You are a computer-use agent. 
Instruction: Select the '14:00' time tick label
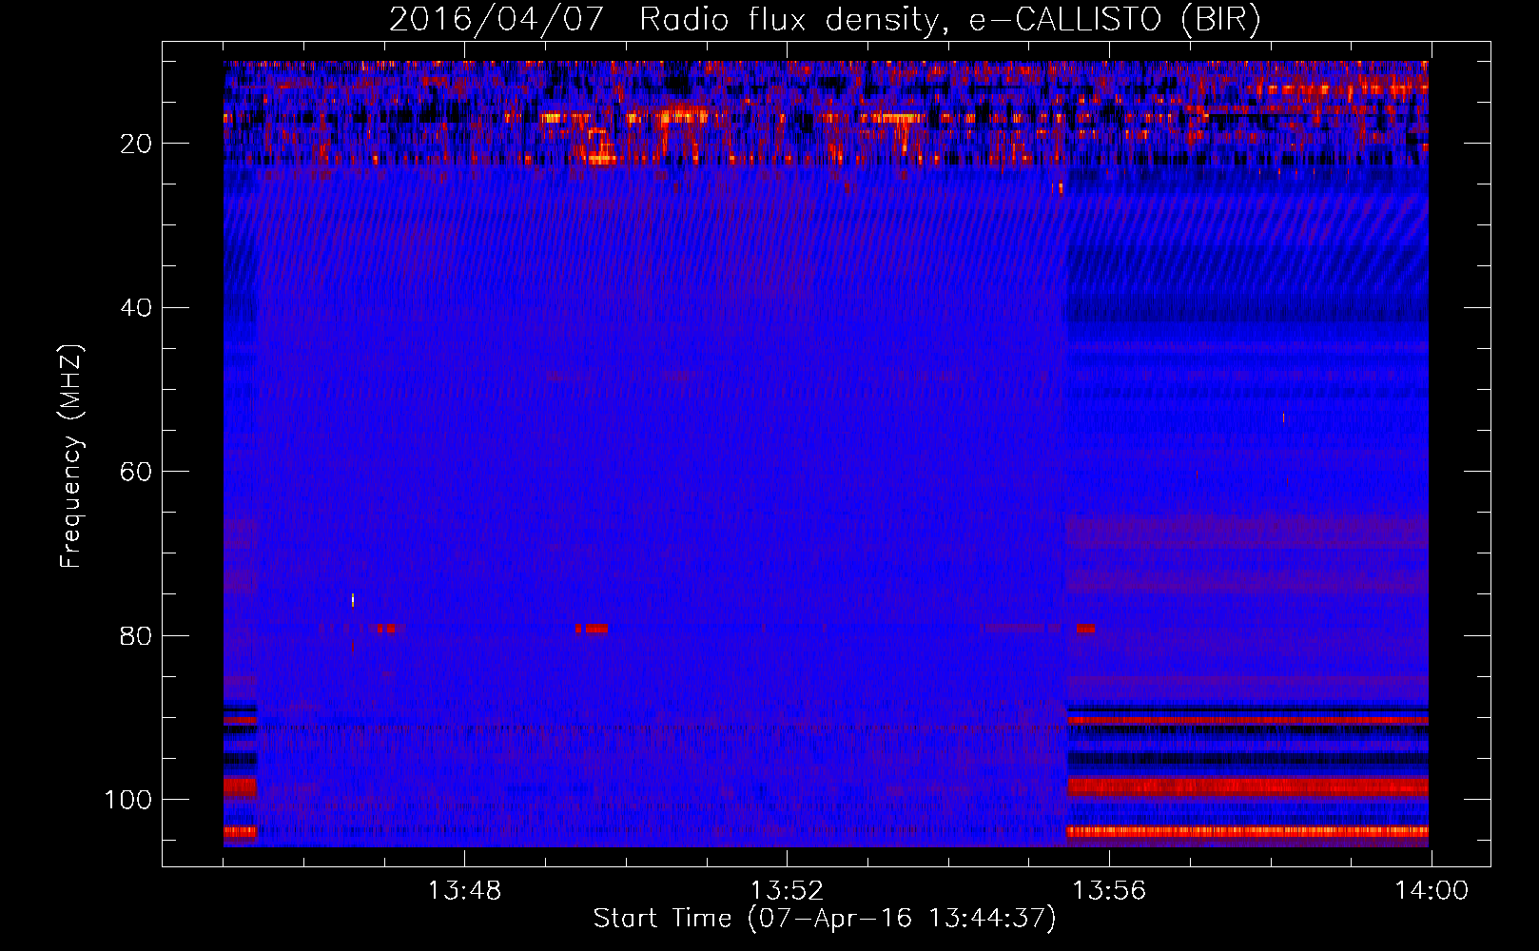(x=1432, y=891)
